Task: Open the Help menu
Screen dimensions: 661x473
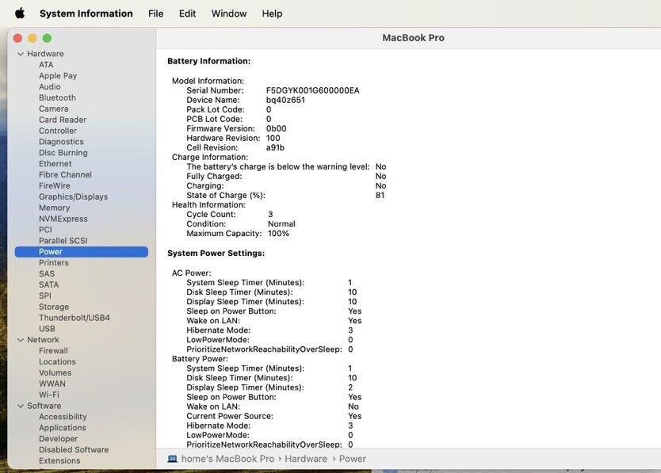Action: pyautogui.click(x=272, y=13)
